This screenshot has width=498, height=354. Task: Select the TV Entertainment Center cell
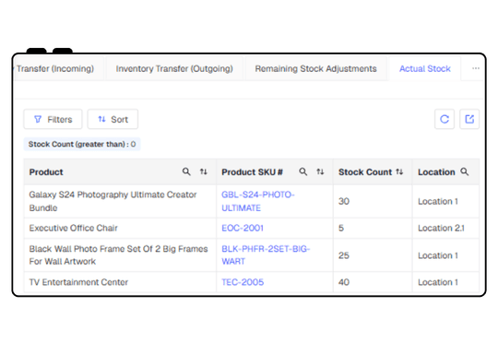click(120, 282)
